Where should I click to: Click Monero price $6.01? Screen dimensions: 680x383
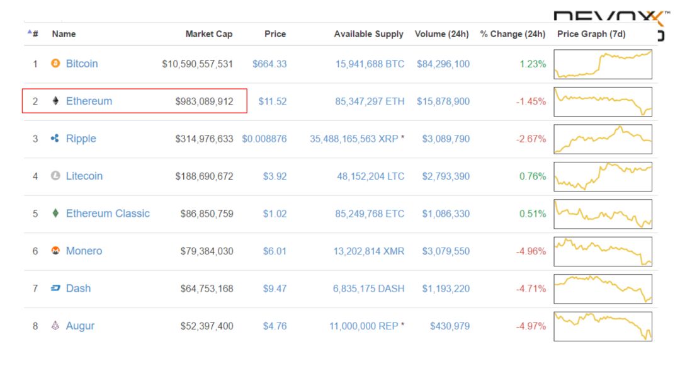tap(275, 251)
